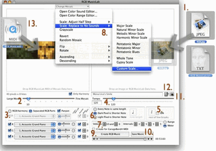Click the left pan knob on the G row
Image resolution: width=216 pixels, height=151 pixels.
(59, 130)
